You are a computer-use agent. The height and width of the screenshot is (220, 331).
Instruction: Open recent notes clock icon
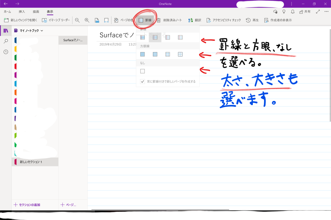6,52
